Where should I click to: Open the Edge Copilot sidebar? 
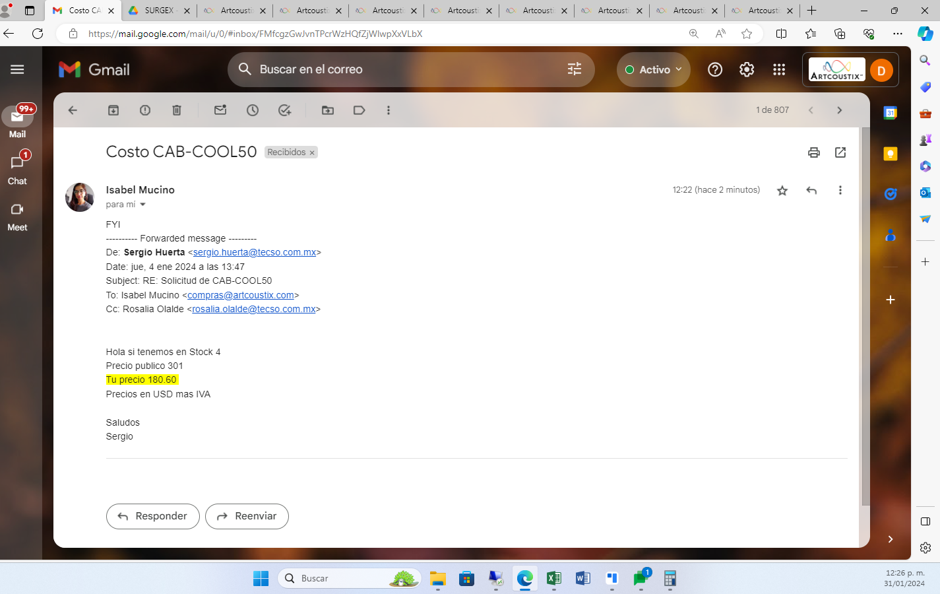tap(925, 33)
